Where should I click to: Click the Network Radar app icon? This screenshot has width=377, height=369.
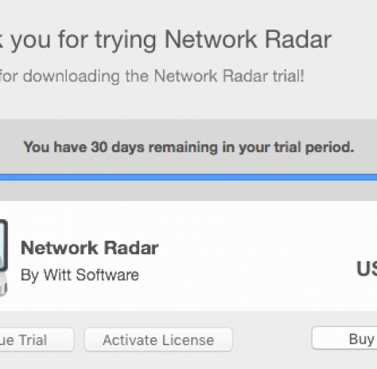pyautogui.click(x=4, y=257)
